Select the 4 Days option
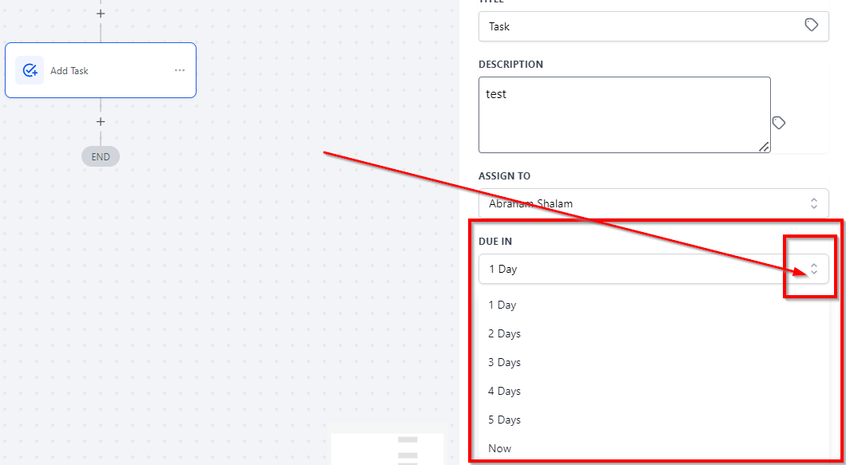Viewport: 846px width, 465px height. click(505, 391)
